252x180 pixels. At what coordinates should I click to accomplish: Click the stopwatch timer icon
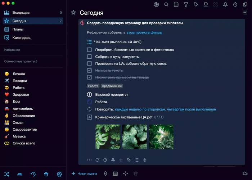(x=235, y=5)
